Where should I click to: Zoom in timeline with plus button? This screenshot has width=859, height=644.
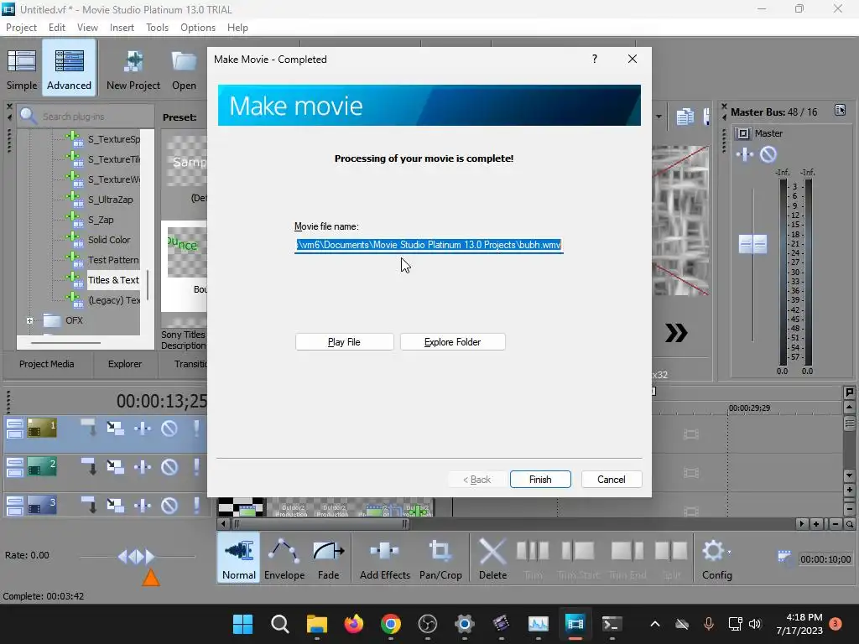(816, 524)
